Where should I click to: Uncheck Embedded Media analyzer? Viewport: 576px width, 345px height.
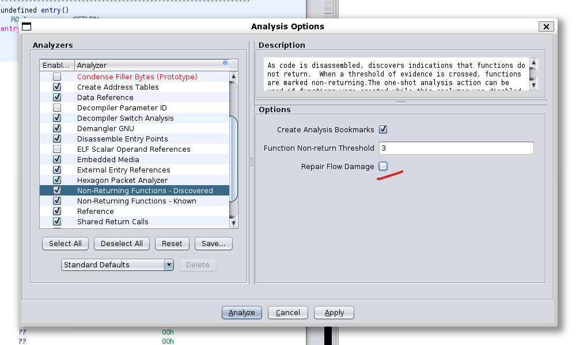57,159
